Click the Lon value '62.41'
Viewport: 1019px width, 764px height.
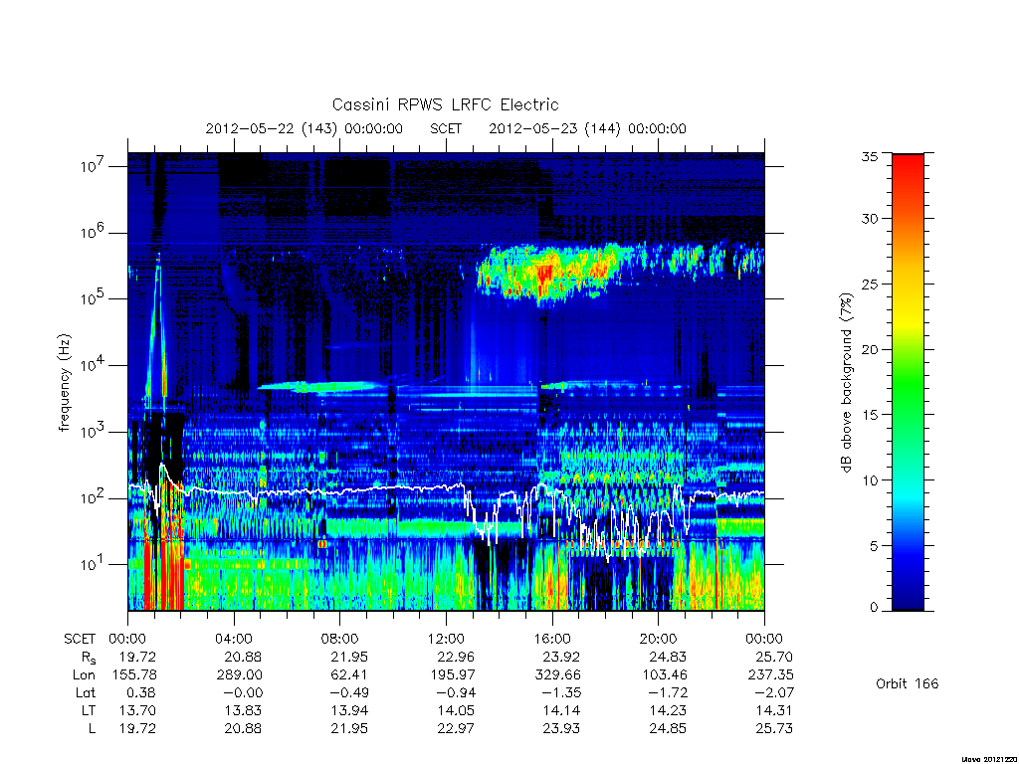coord(349,675)
